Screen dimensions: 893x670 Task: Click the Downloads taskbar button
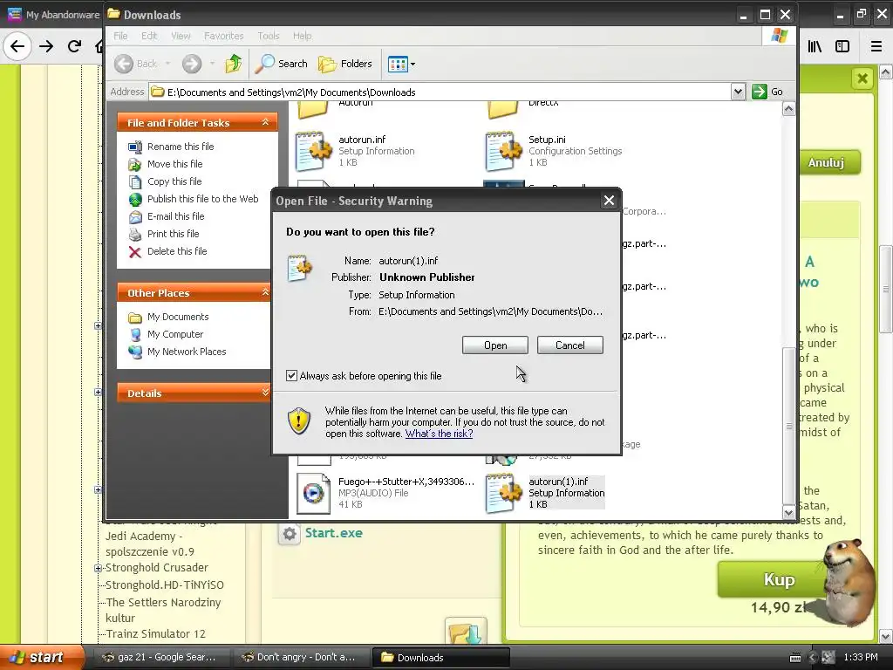440,657
